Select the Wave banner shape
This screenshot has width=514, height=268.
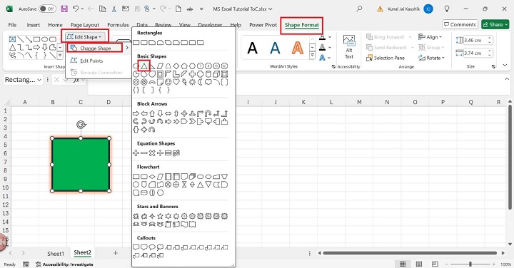184,224
